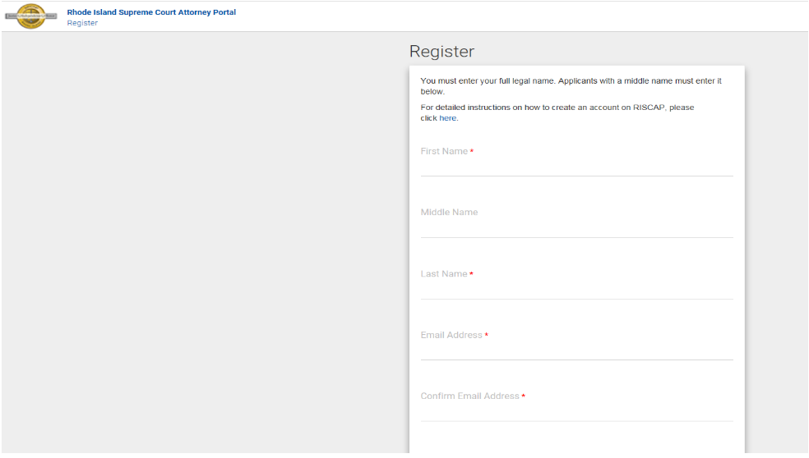
Task: Focus the First Name input field
Action: (x=576, y=167)
